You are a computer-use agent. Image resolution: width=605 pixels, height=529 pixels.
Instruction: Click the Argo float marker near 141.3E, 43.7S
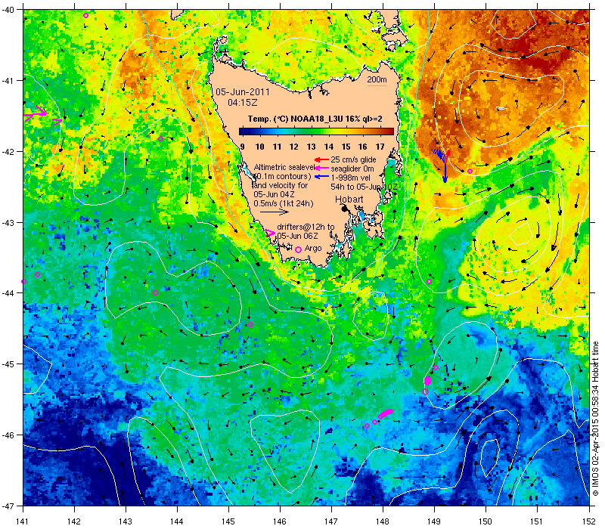click(x=37, y=275)
